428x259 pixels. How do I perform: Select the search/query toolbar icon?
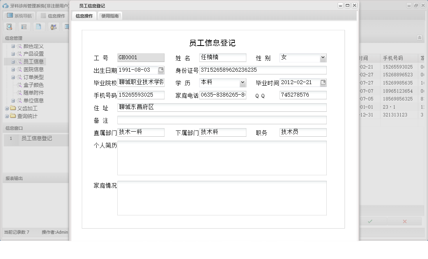coord(9,26)
